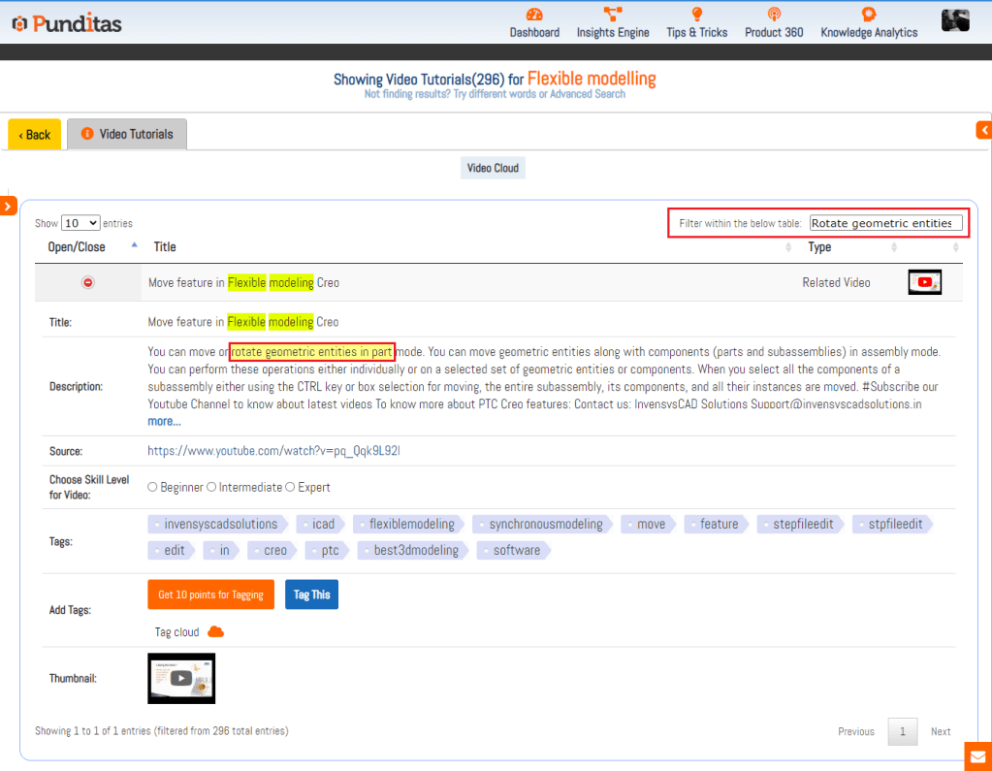This screenshot has width=992, height=771.
Task: Click the orange mail icon at bottom right
Action: coord(976,755)
